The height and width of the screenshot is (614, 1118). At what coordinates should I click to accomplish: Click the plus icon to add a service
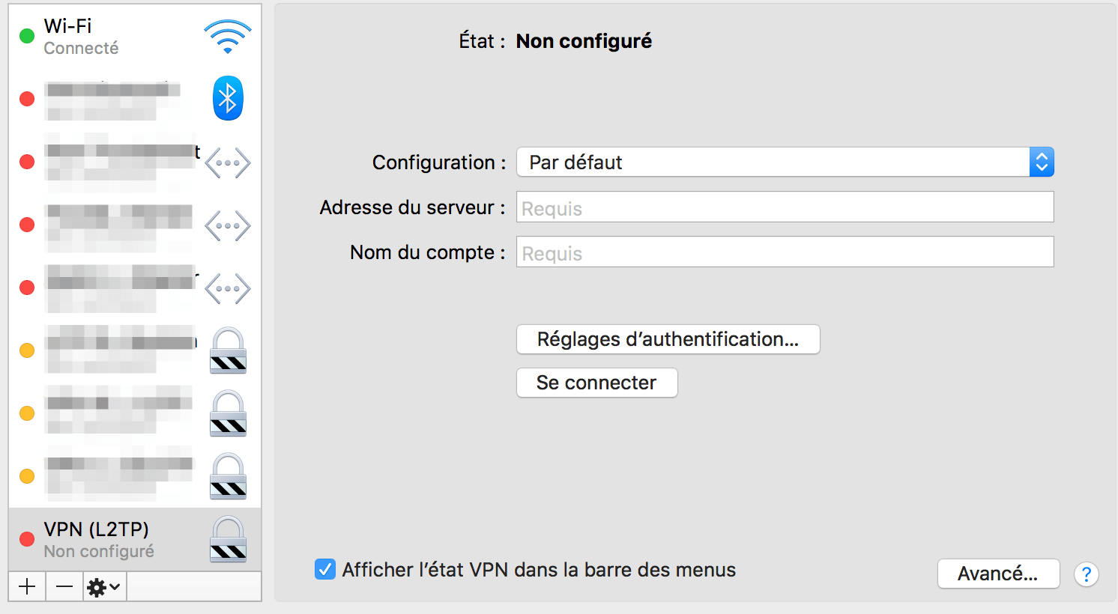coord(27,586)
